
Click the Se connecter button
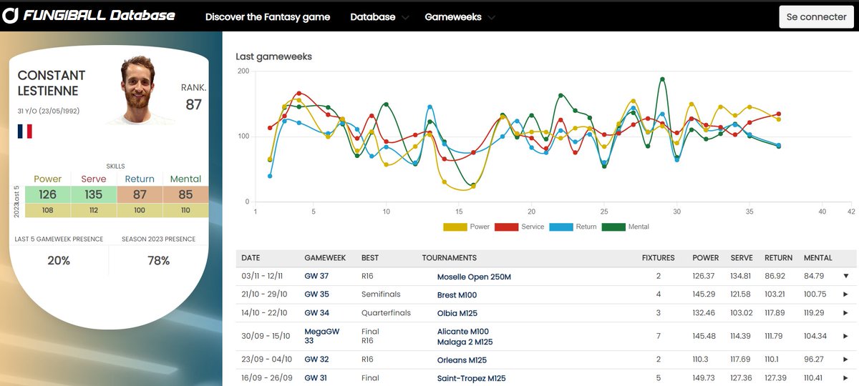(816, 17)
